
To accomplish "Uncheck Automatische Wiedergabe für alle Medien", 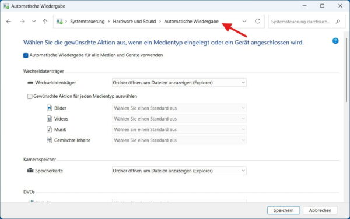I will point(26,55).
